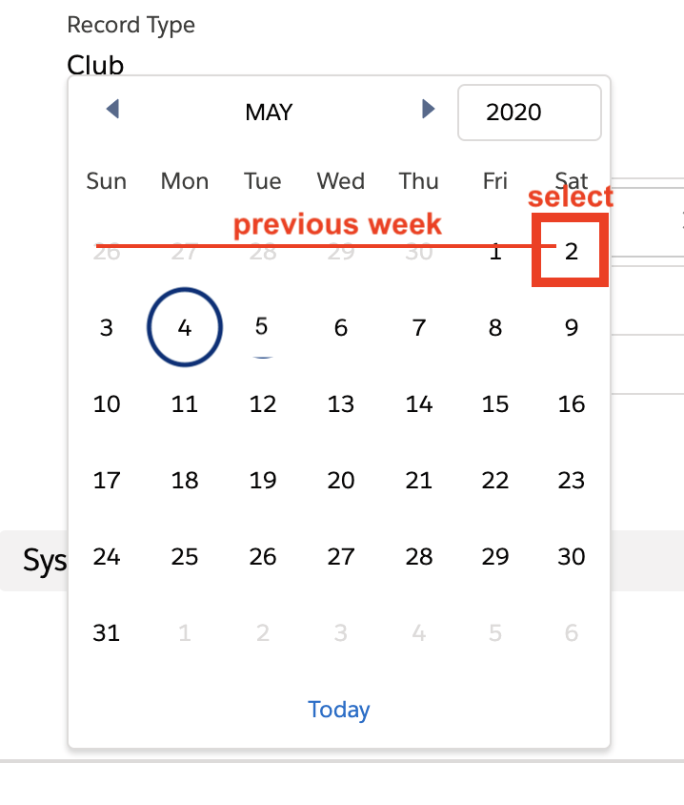Pick May 19 in the date grid
This screenshot has width=684, height=805.
(263, 481)
